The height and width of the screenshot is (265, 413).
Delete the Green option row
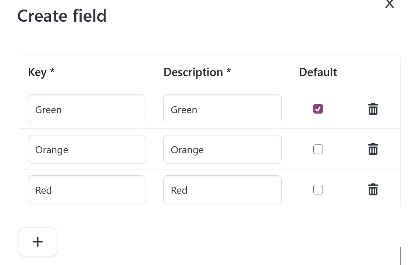tap(373, 109)
